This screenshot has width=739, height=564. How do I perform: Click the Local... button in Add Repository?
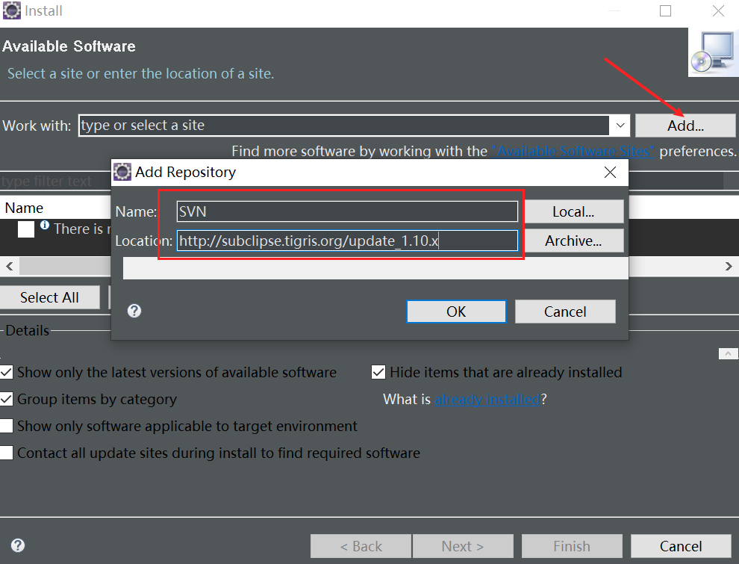click(x=573, y=211)
